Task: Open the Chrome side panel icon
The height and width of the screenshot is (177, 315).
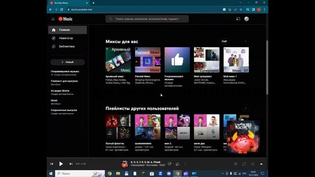Action: [x=253, y=9]
